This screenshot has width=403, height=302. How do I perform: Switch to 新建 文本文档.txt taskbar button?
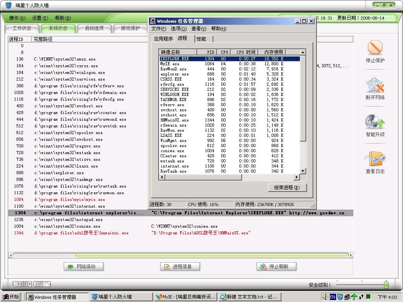pos(250,297)
